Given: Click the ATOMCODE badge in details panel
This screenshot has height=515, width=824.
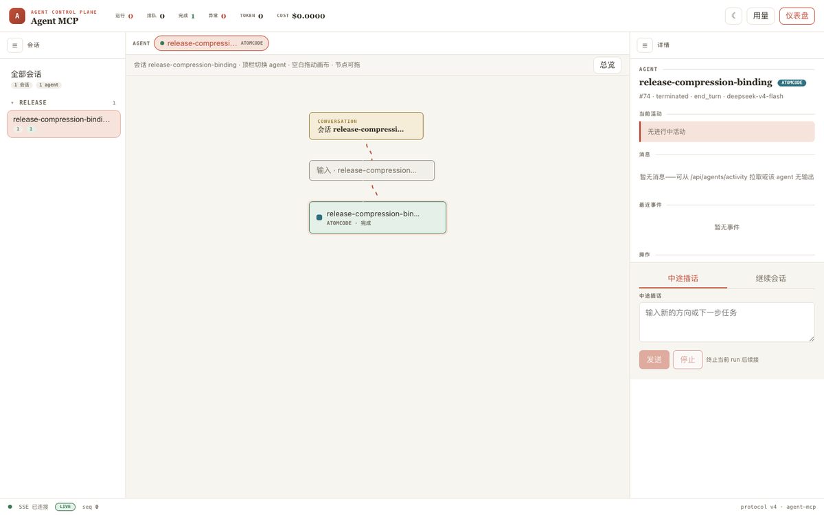Looking at the screenshot, I should 792,82.
